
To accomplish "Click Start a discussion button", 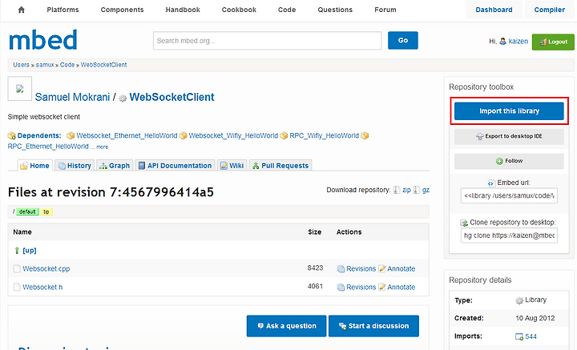I will click(x=373, y=326).
